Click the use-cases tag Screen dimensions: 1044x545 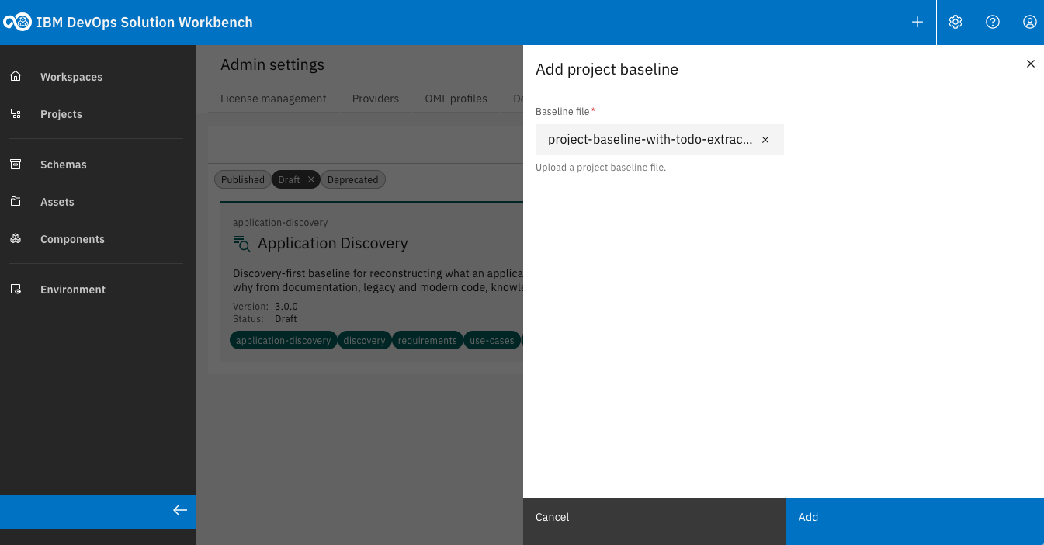point(492,341)
